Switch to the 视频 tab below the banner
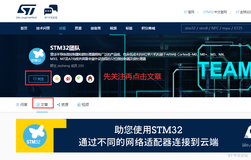 (x=83, y=104)
